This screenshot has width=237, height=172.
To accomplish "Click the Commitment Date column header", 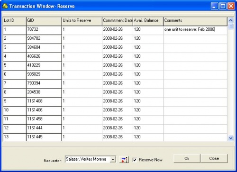I will (118, 21).
